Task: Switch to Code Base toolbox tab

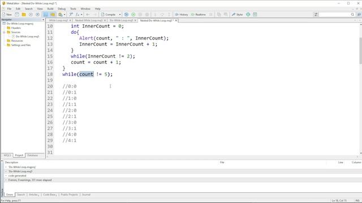Action: [x=50, y=195]
